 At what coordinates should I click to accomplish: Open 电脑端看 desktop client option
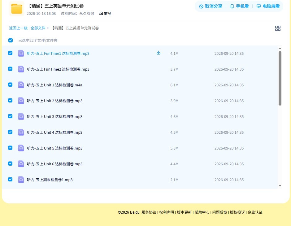coord(268,6)
